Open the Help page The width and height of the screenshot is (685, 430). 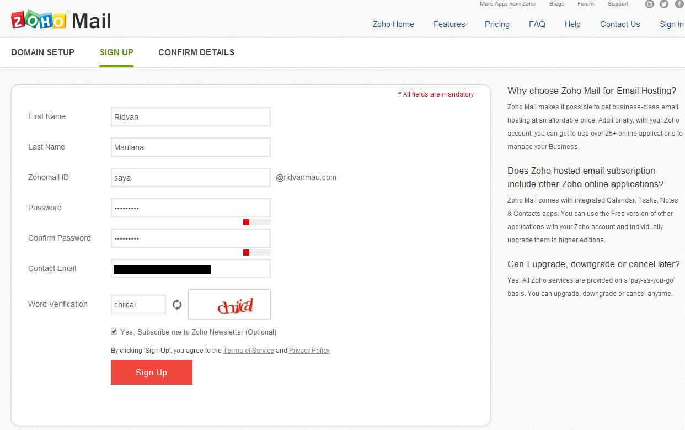point(572,24)
